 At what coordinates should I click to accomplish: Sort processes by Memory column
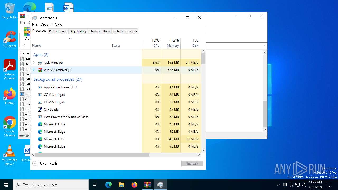click(171, 43)
